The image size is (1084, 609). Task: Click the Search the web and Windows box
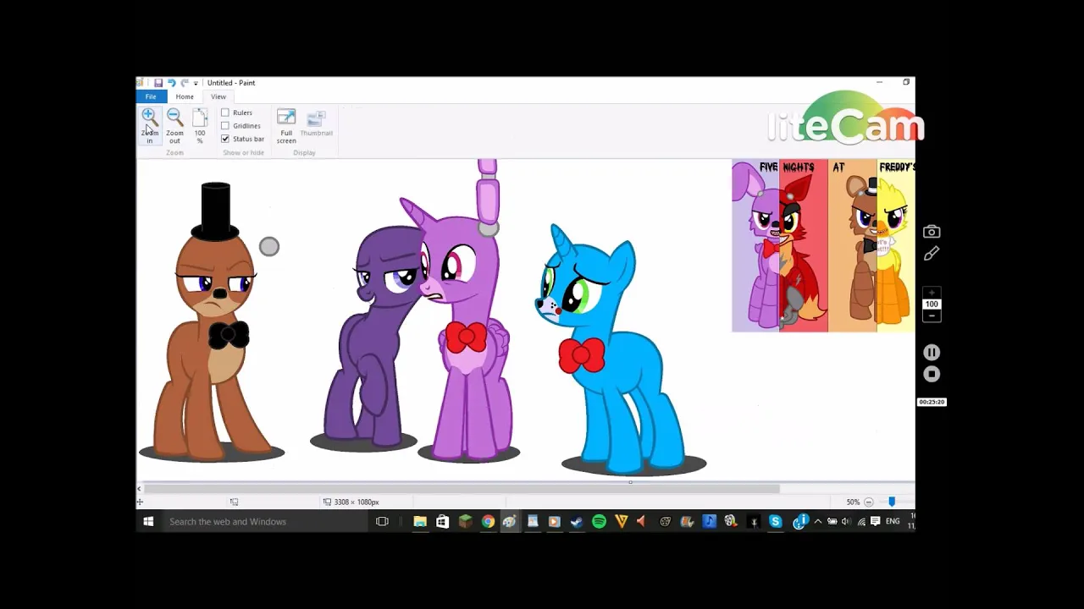pos(265,521)
